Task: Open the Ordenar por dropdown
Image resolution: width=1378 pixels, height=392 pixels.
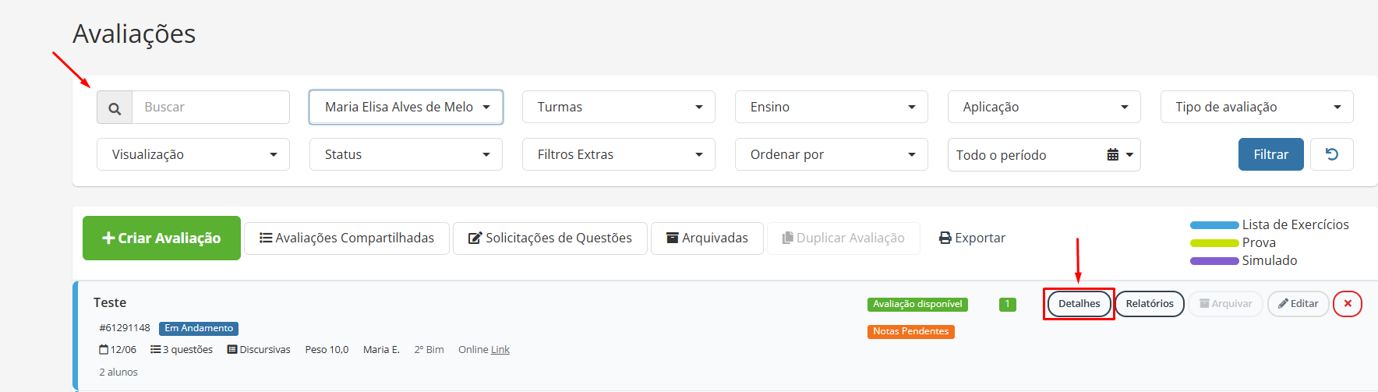Action: click(832, 154)
